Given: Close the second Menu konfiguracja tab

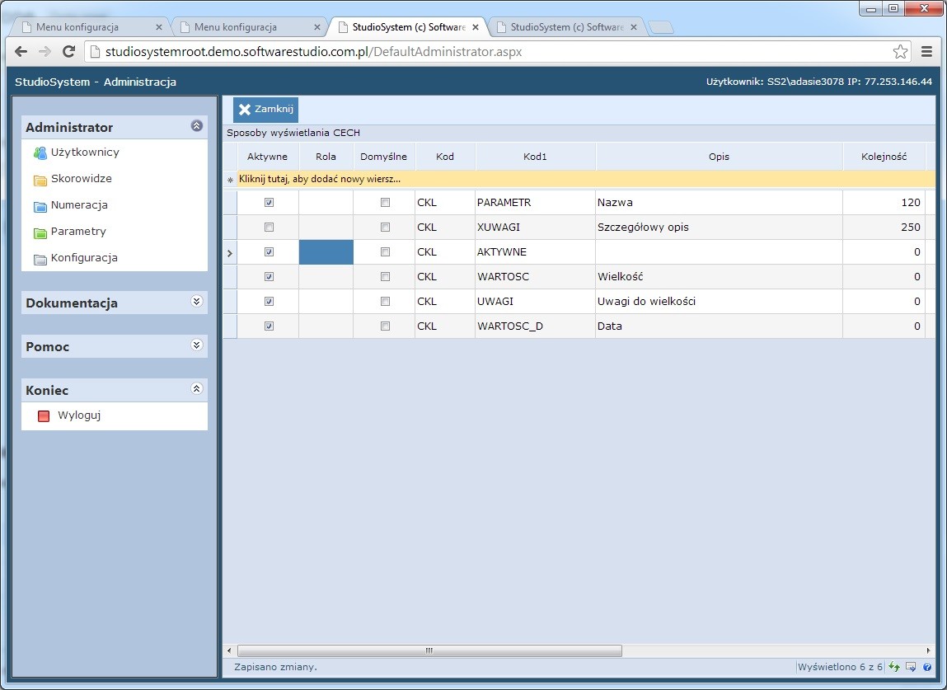Looking at the screenshot, I should coord(317,27).
